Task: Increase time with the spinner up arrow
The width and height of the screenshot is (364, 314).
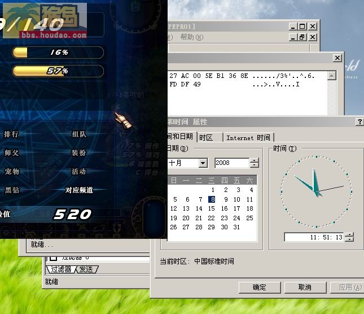Action: 349,235
